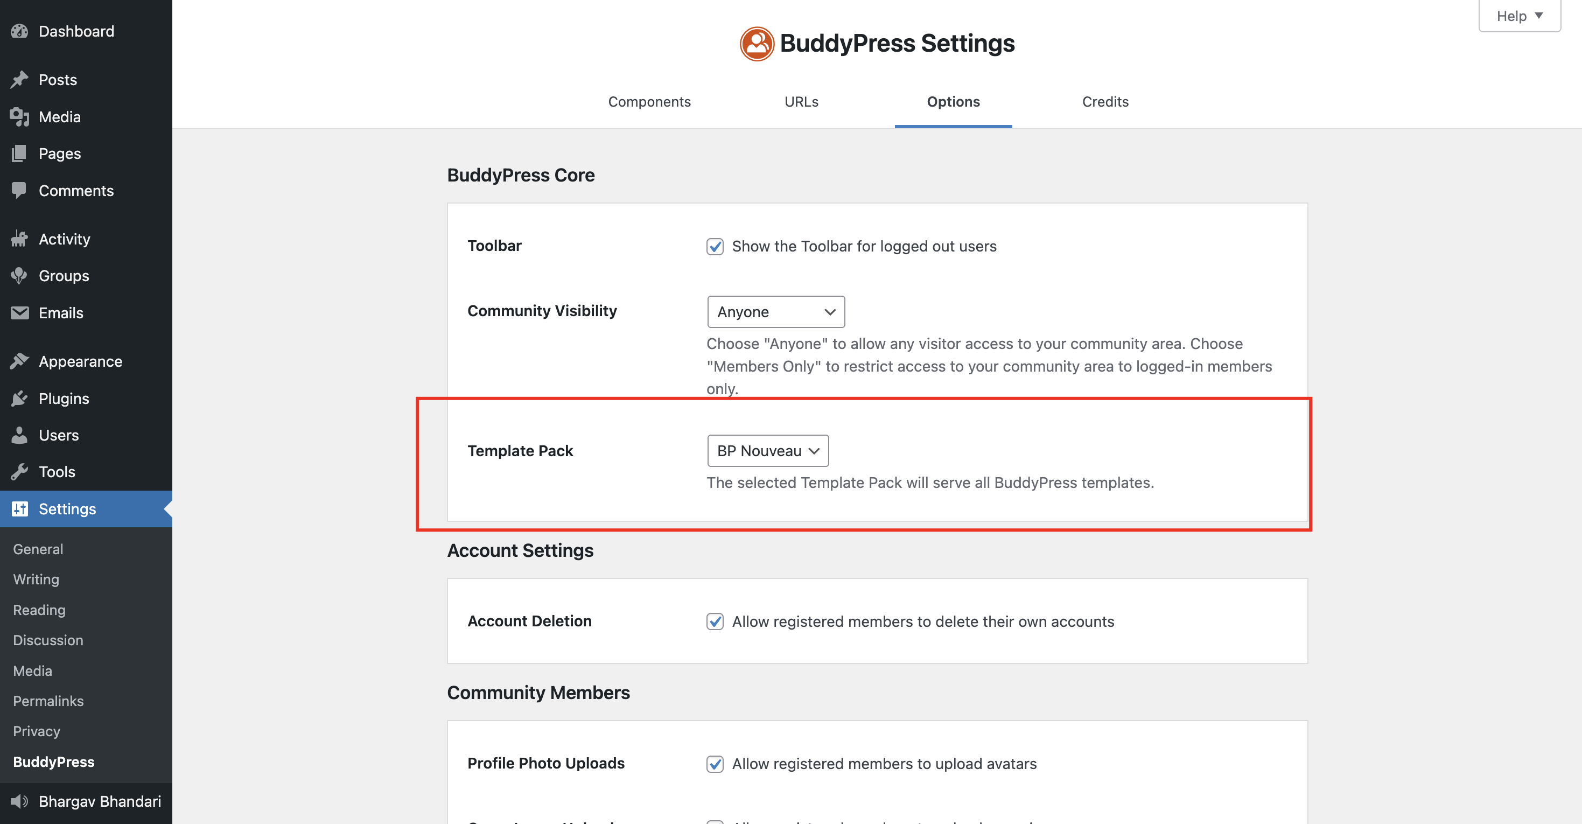Switch to the Credits tab
Image resolution: width=1582 pixels, height=824 pixels.
pyautogui.click(x=1105, y=101)
